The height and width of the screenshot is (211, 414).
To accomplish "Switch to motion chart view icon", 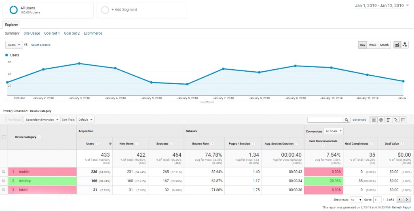I will coord(405,45).
